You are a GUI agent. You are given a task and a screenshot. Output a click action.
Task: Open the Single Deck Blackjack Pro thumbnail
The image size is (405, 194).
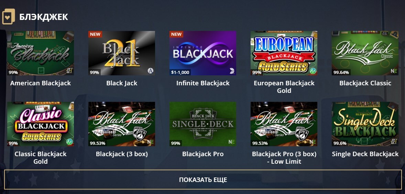203,124
